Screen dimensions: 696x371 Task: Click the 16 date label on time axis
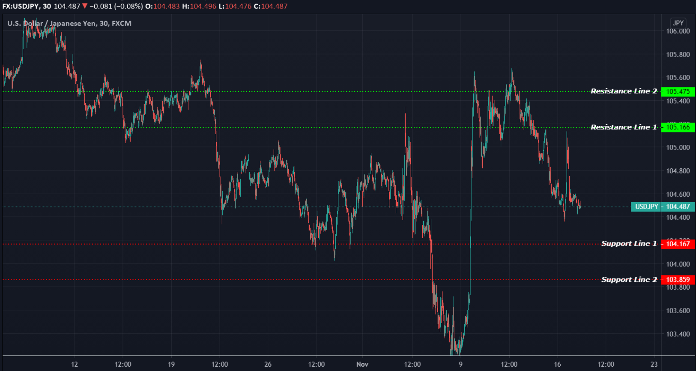(557, 365)
